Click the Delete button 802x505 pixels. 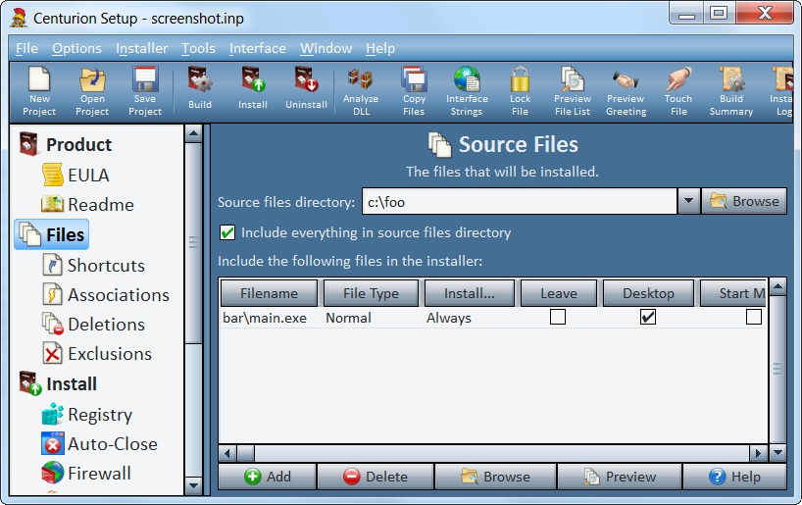tap(376, 477)
